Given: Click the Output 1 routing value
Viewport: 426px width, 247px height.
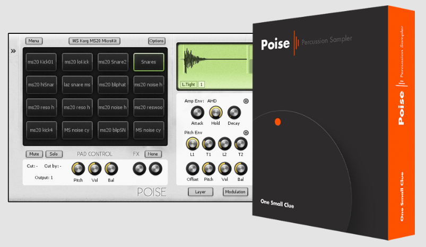Looking at the screenshot, I should point(44,178).
